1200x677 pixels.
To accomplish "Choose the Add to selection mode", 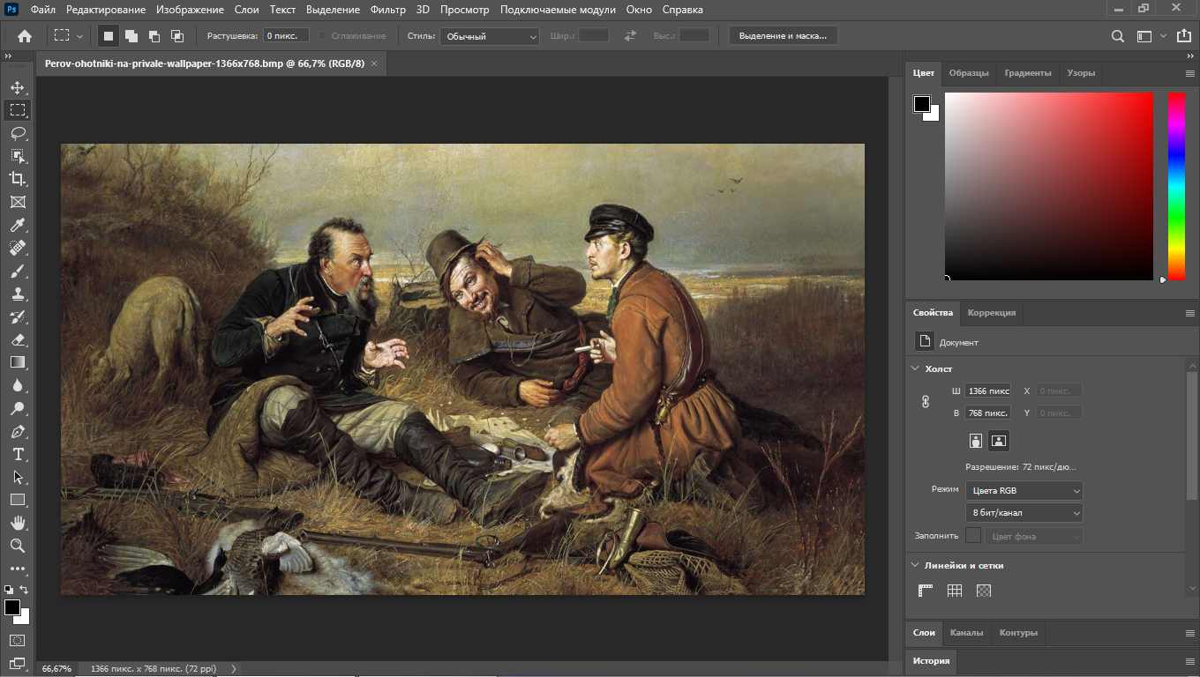I will pos(131,36).
